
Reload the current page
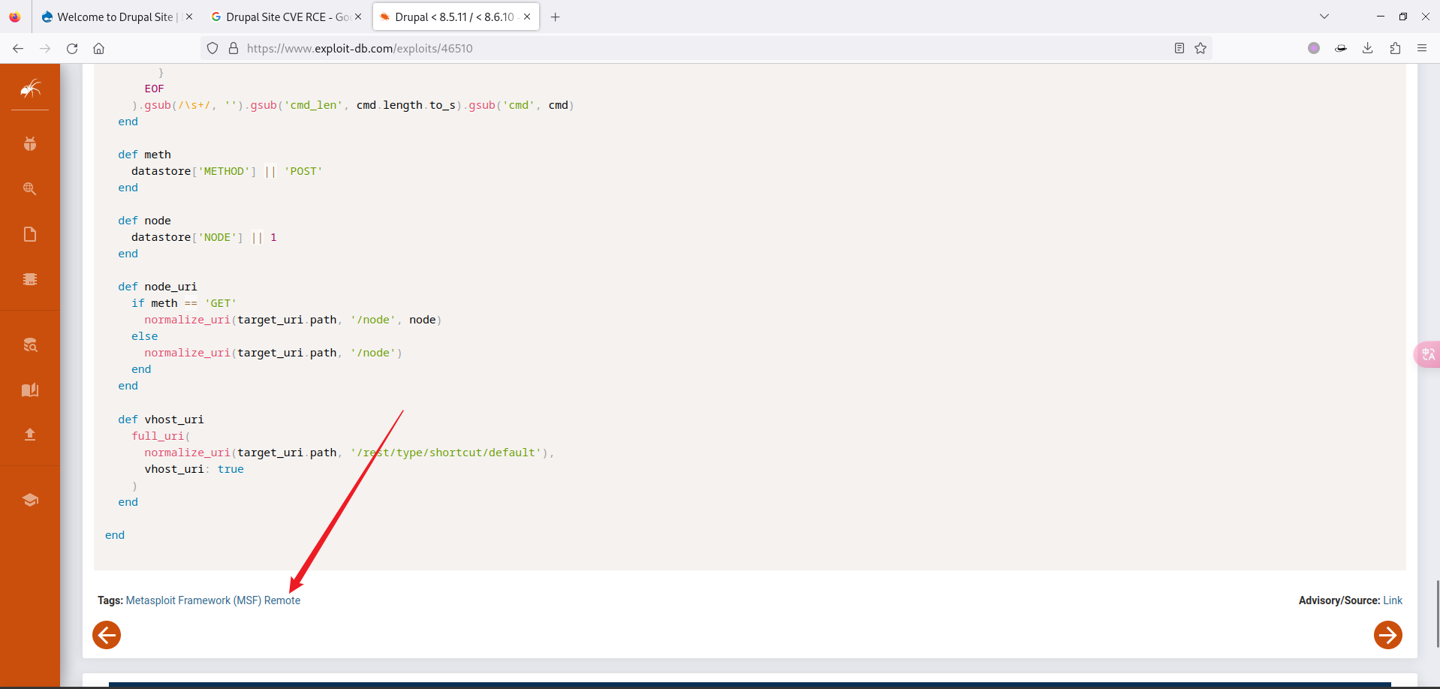(72, 48)
